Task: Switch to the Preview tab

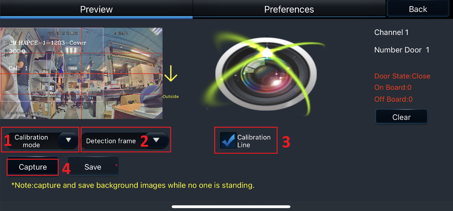Action: 96,9
